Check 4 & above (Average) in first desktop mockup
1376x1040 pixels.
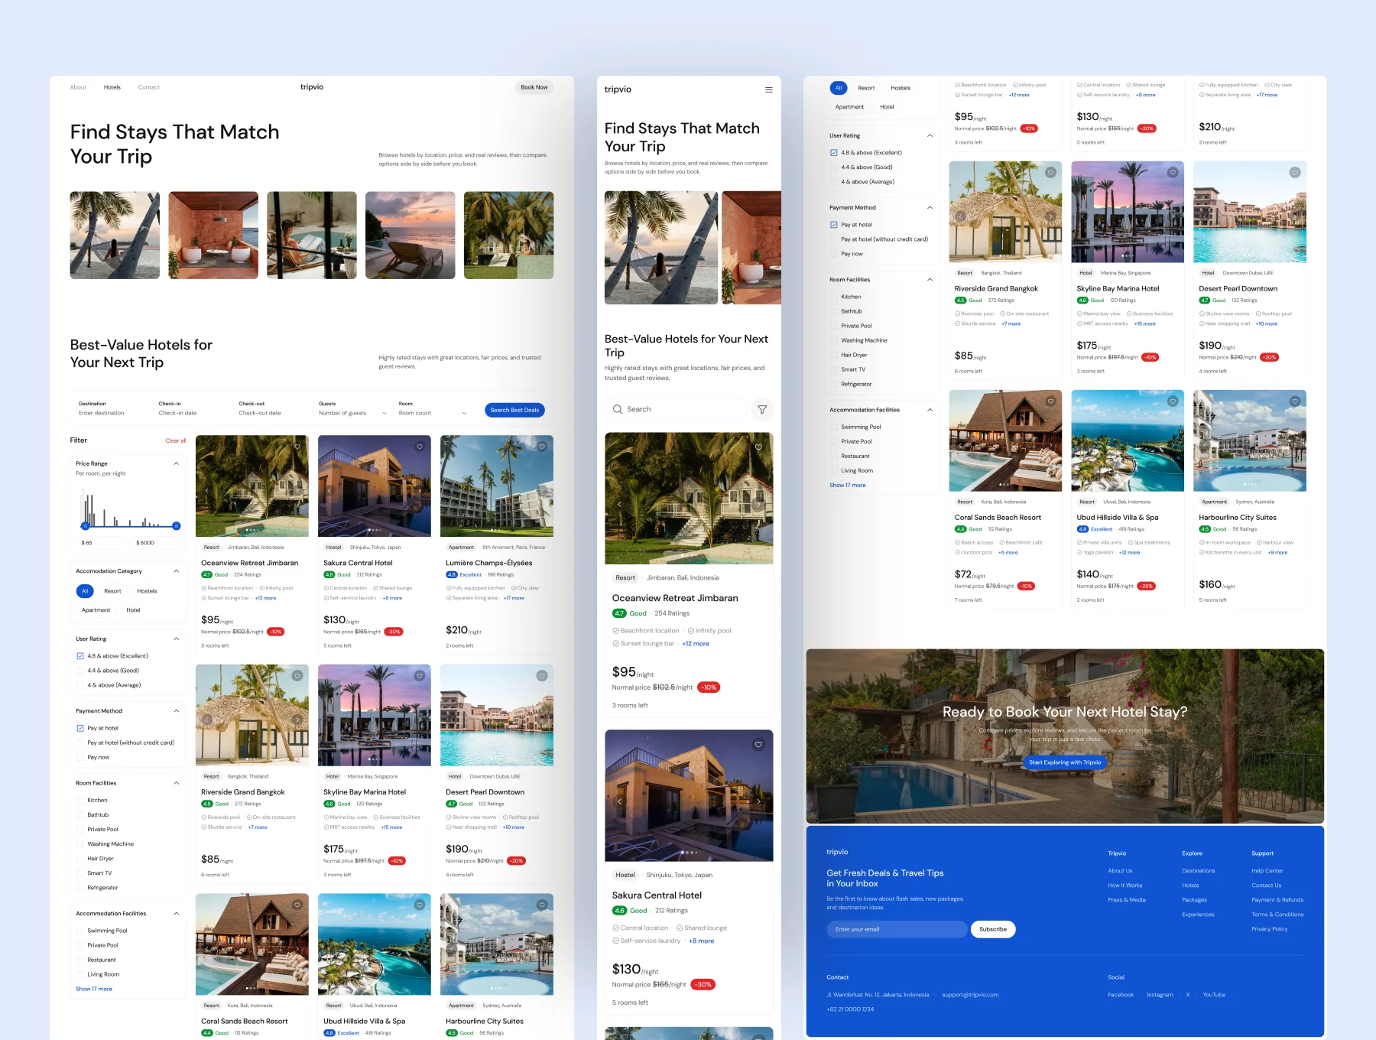[80, 685]
